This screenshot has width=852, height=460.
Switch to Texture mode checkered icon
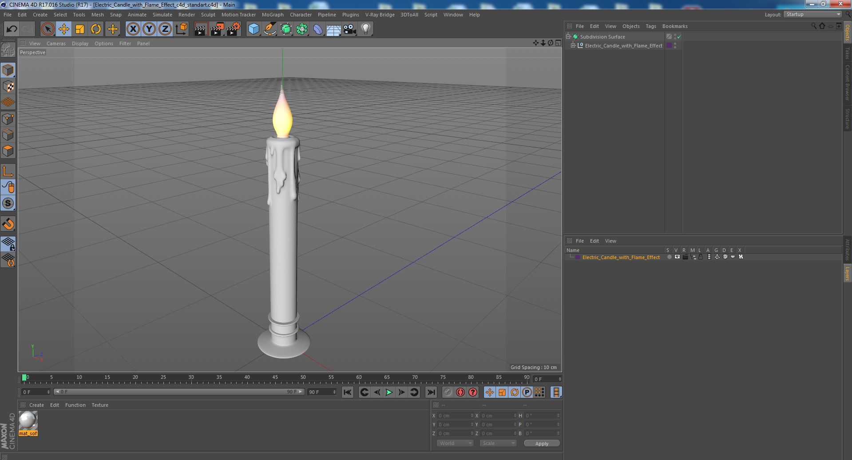pyautogui.click(x=8, y=86)
